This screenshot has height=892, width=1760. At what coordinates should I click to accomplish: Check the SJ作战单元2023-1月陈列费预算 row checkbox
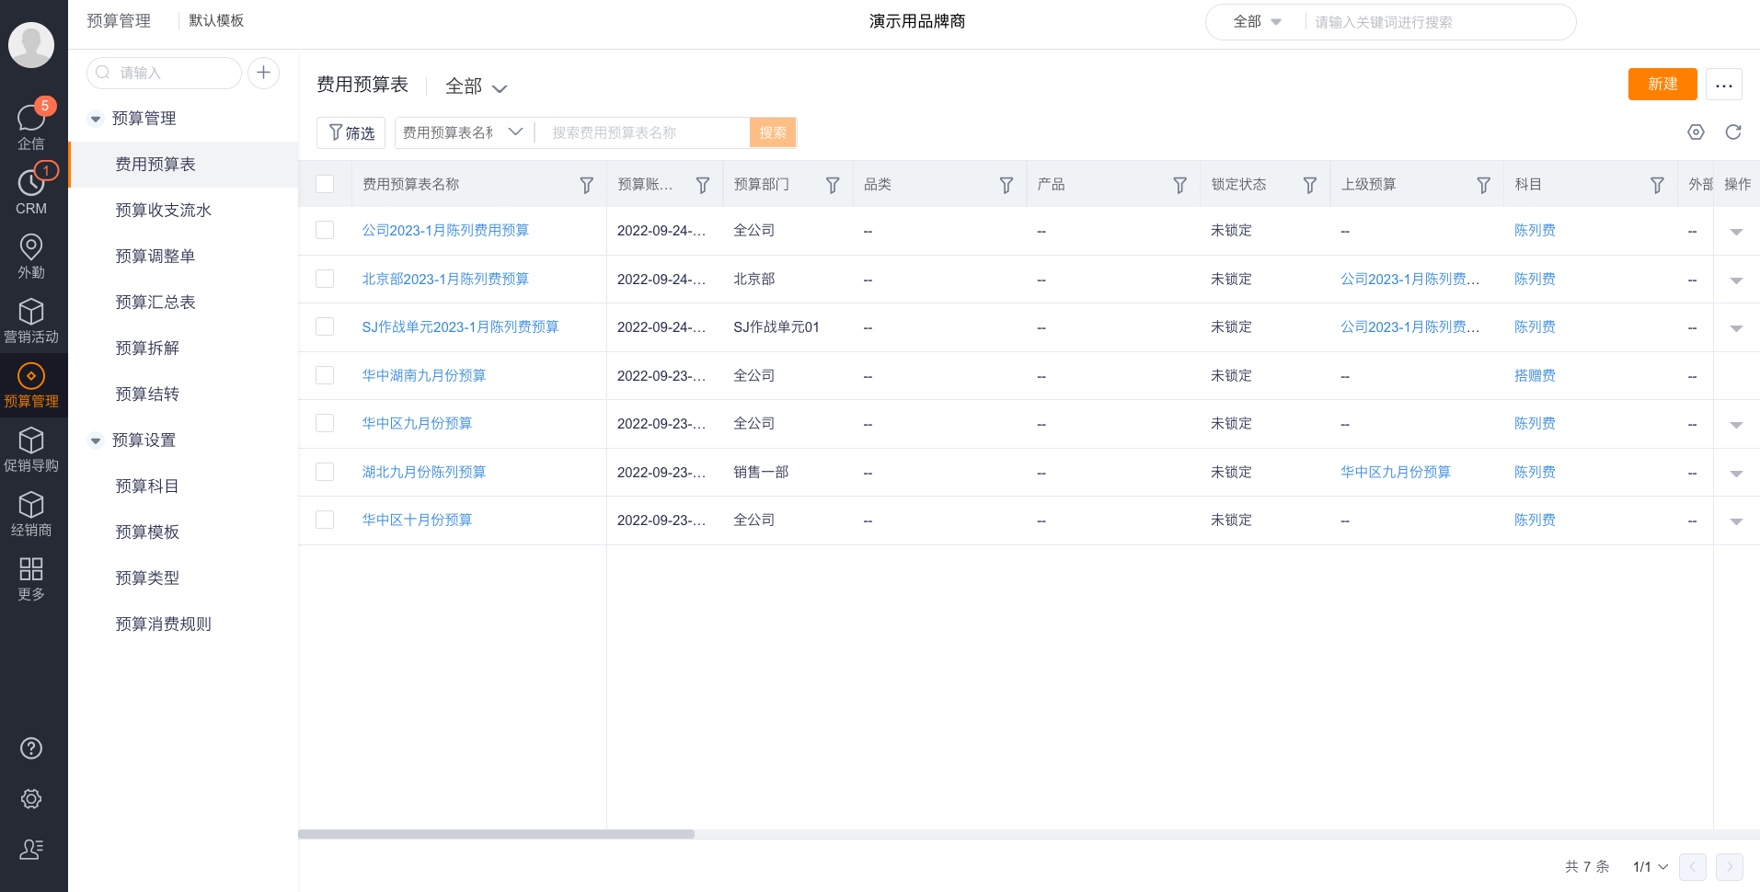pyautogui.click(x=325, y=326)
